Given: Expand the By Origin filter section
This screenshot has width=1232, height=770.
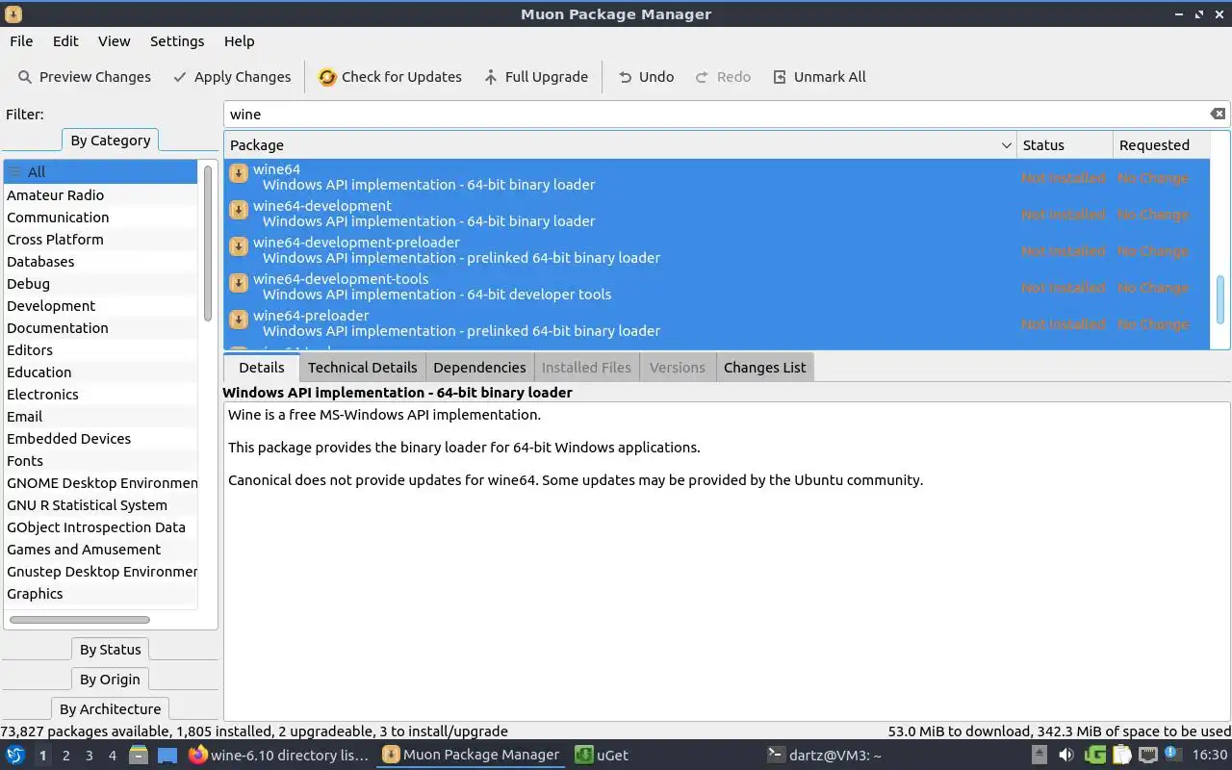Looking at the screenshot, I should click(111, 680).
